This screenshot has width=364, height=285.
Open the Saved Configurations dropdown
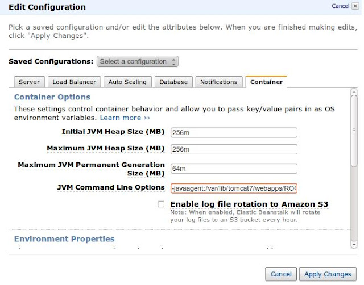pos(138,61)
